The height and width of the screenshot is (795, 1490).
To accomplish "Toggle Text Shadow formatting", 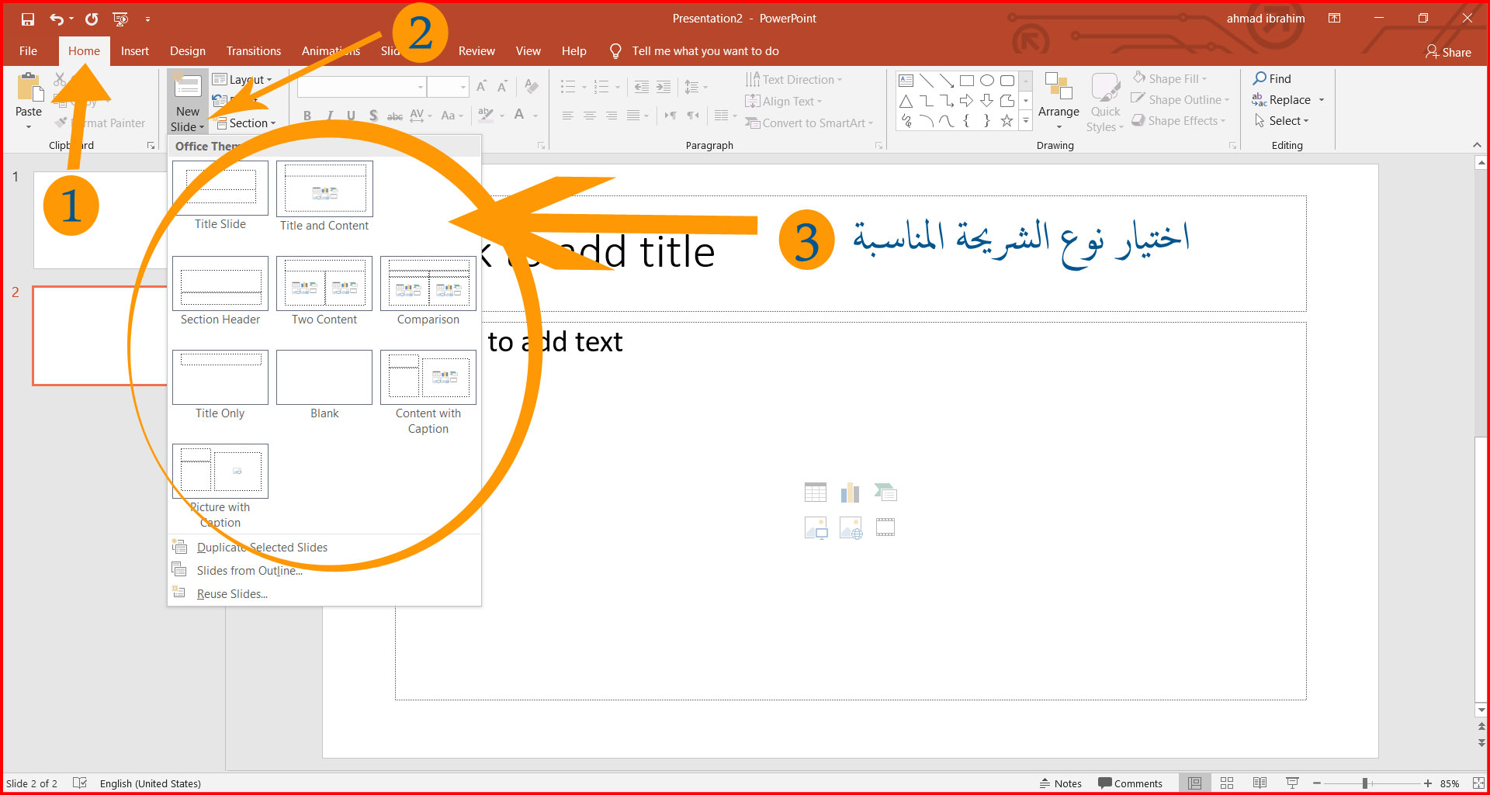I will [x=373, y=116].
